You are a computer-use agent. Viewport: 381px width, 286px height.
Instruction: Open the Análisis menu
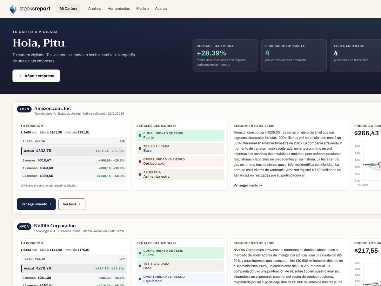[95, 9]
